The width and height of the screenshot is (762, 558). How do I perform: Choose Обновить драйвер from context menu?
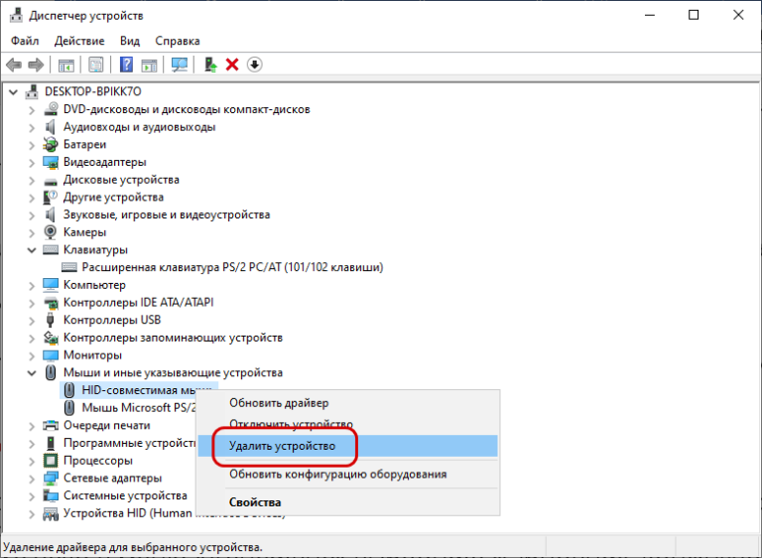click(279, 403)
